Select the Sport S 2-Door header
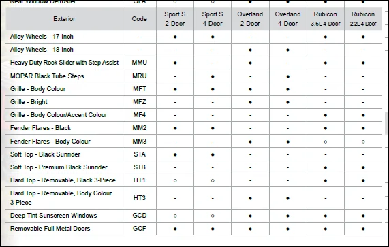389x247 pixels. [175, 19]
